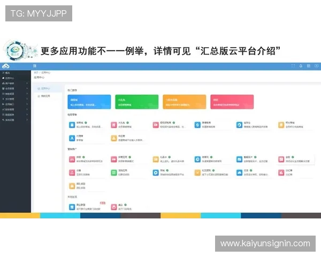Enter fullscreen via the header expand-corners icon
Viewport: 321px width, 257px height.
[x=293, y=66]
